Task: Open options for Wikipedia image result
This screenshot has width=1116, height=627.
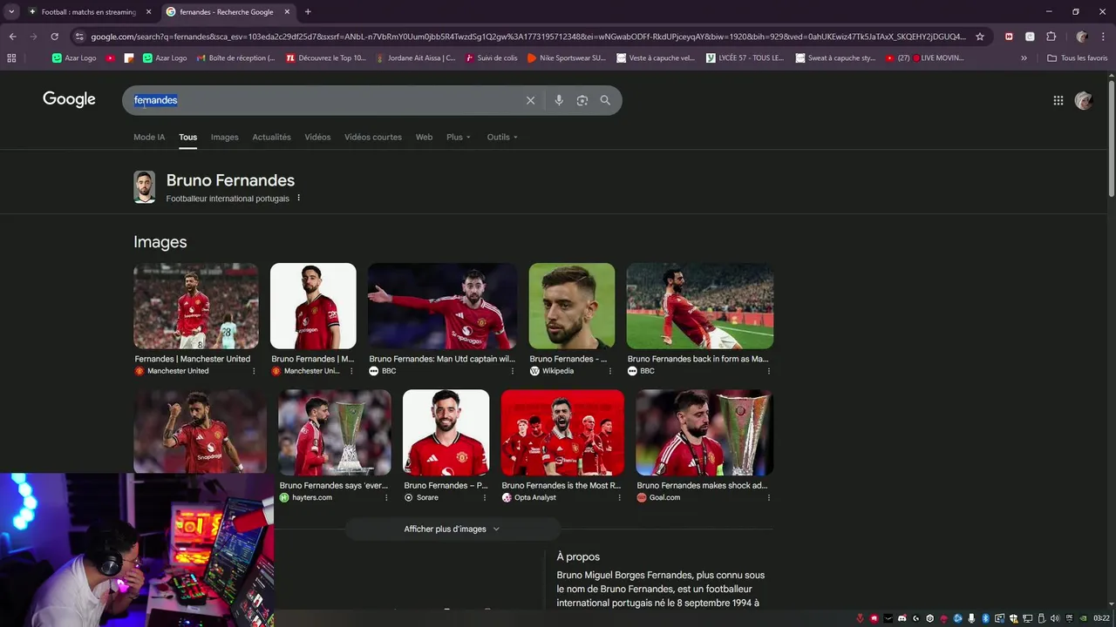Action: coord(610,371)
